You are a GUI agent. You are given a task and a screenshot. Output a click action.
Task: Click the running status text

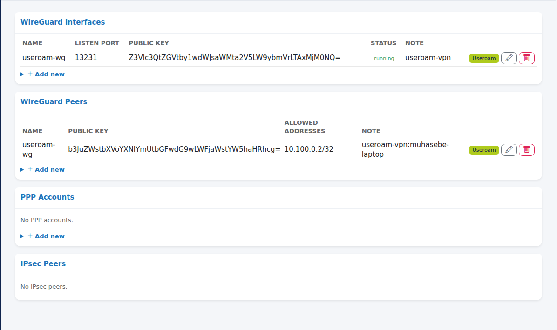[384, 58]
